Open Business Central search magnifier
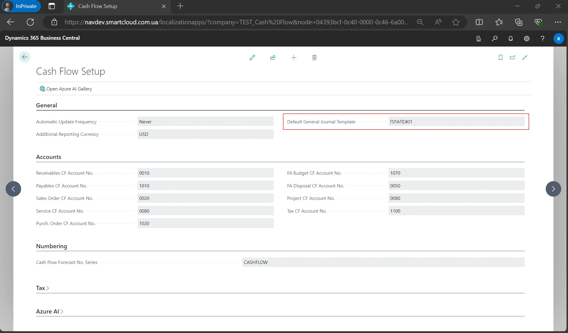The image size is (568, 333). point(495,39)
